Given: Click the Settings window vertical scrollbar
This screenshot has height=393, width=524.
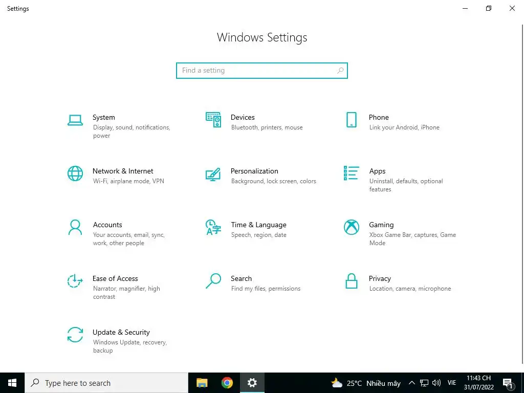Looking at the screenshot, I should (522, 194).
